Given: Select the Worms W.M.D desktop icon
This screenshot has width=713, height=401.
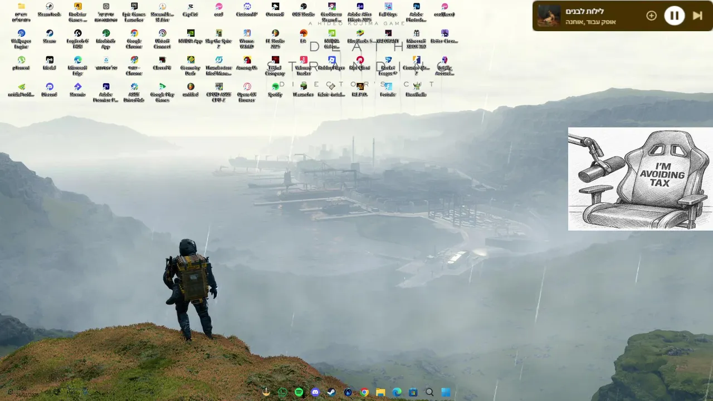Looking at the screenshot, I should (247, 39).
